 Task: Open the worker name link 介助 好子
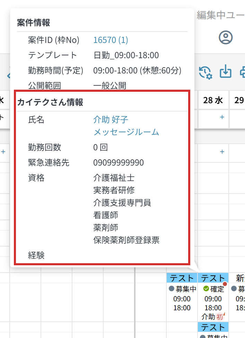point(111,119)
